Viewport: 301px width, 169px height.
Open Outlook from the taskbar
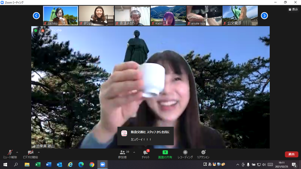tap(60, 165)
